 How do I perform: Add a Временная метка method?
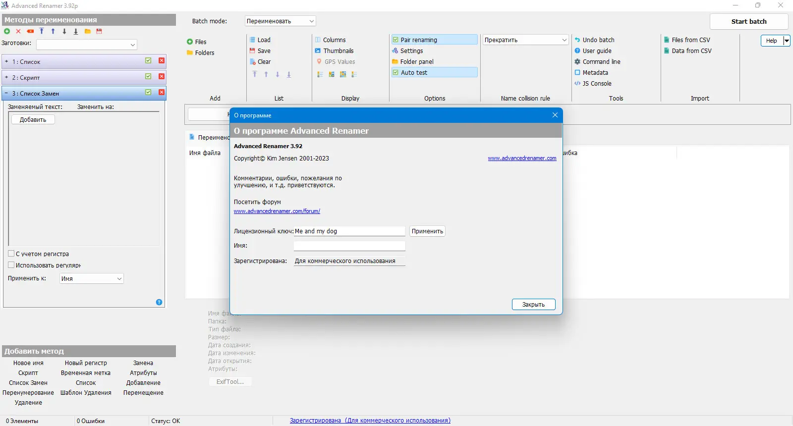point(86,373)
